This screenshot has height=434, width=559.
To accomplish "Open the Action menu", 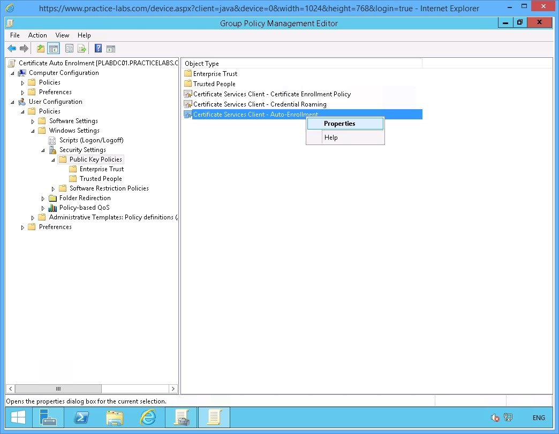I will tap(37, 35).
